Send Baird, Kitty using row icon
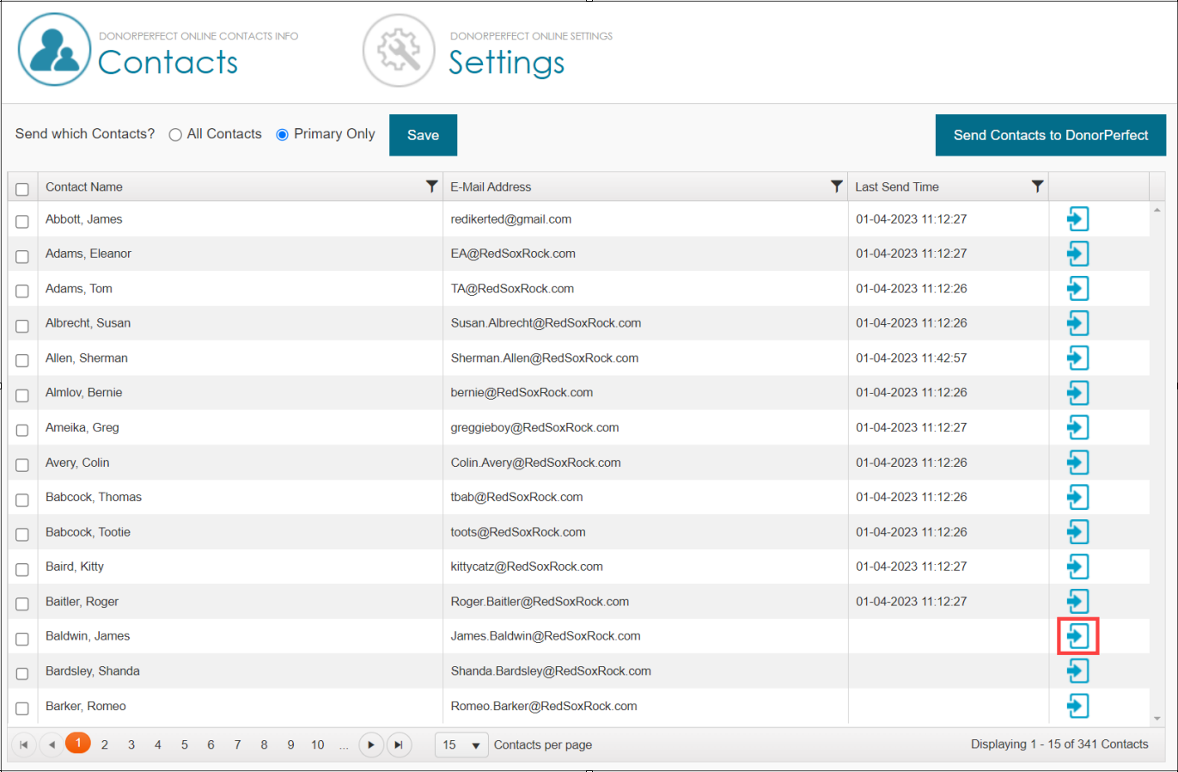 click(1077, 567)
